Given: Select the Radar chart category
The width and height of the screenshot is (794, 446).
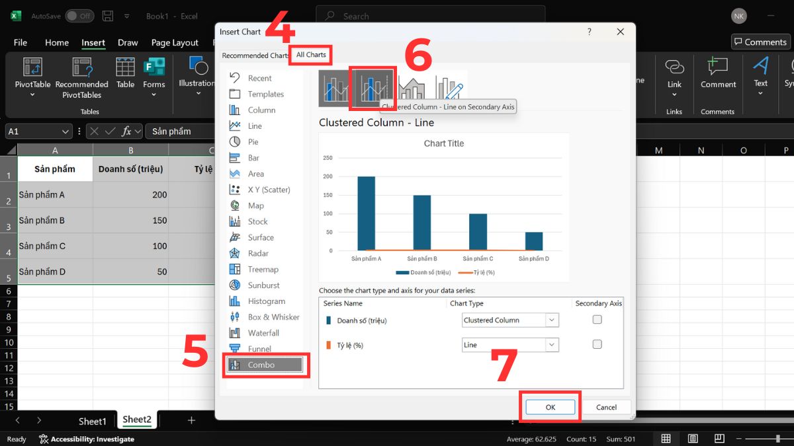Looking at the screenshot, I should [x=258, y=253].
